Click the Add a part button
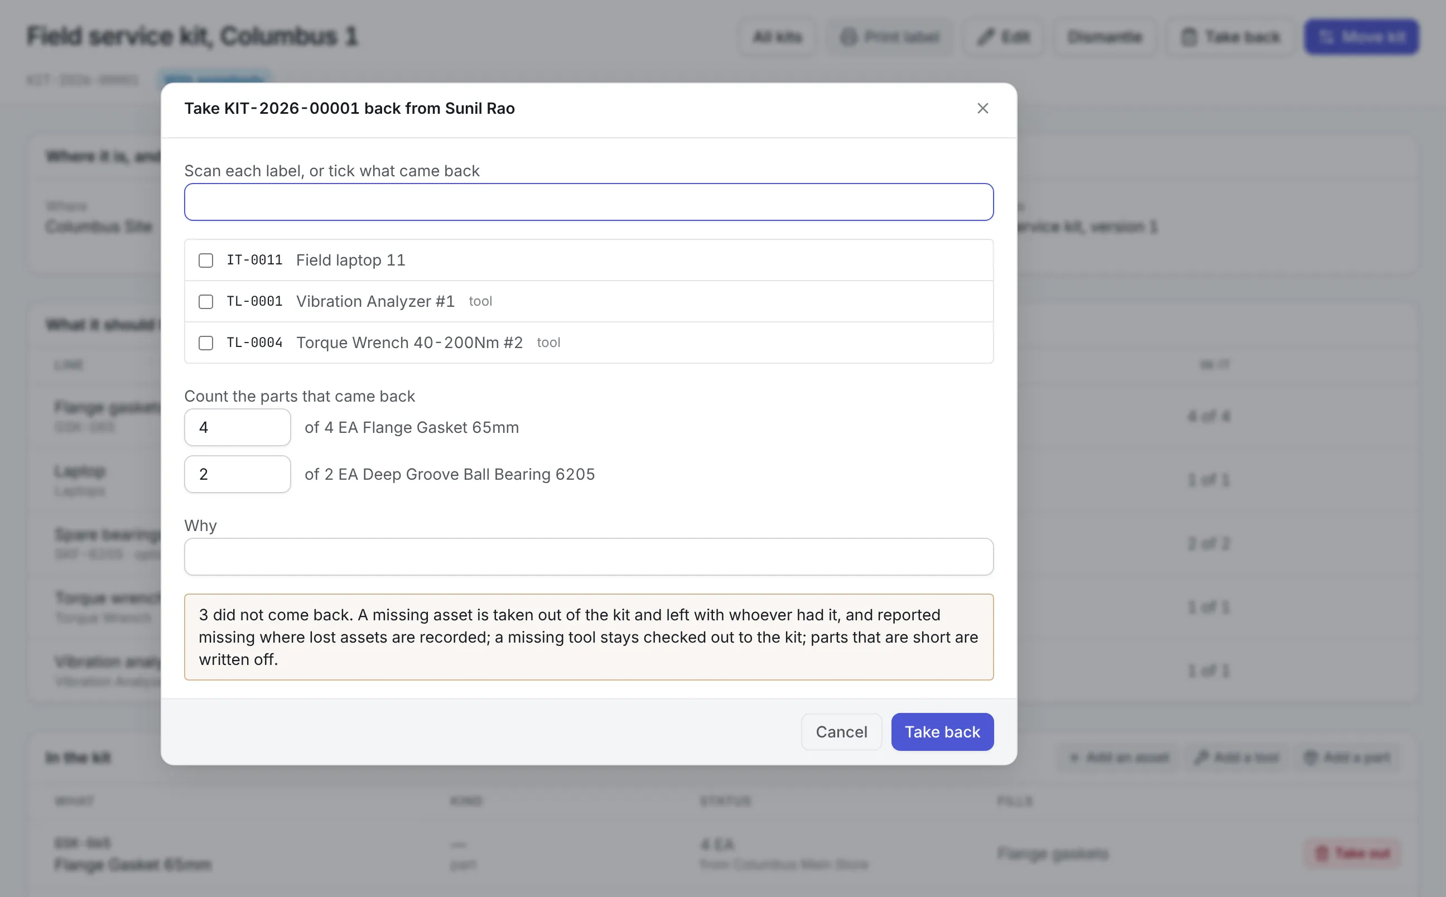 [x=1347, y=757]
